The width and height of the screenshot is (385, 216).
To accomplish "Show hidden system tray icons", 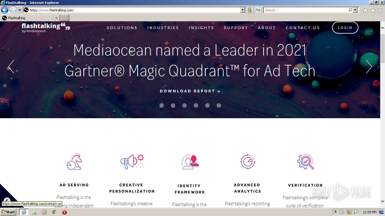I will point(335,212).
